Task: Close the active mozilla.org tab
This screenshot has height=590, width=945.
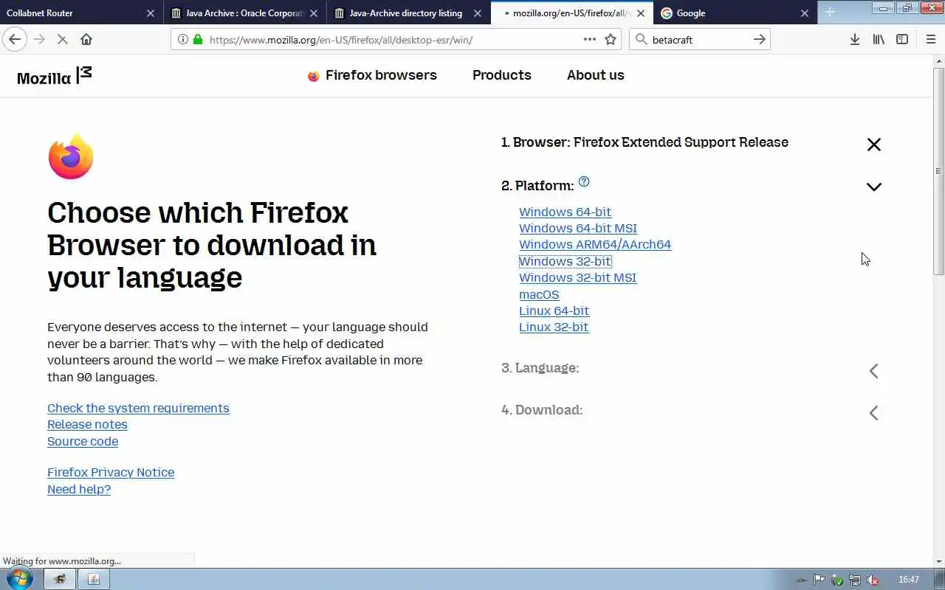Action: point(640,13)
